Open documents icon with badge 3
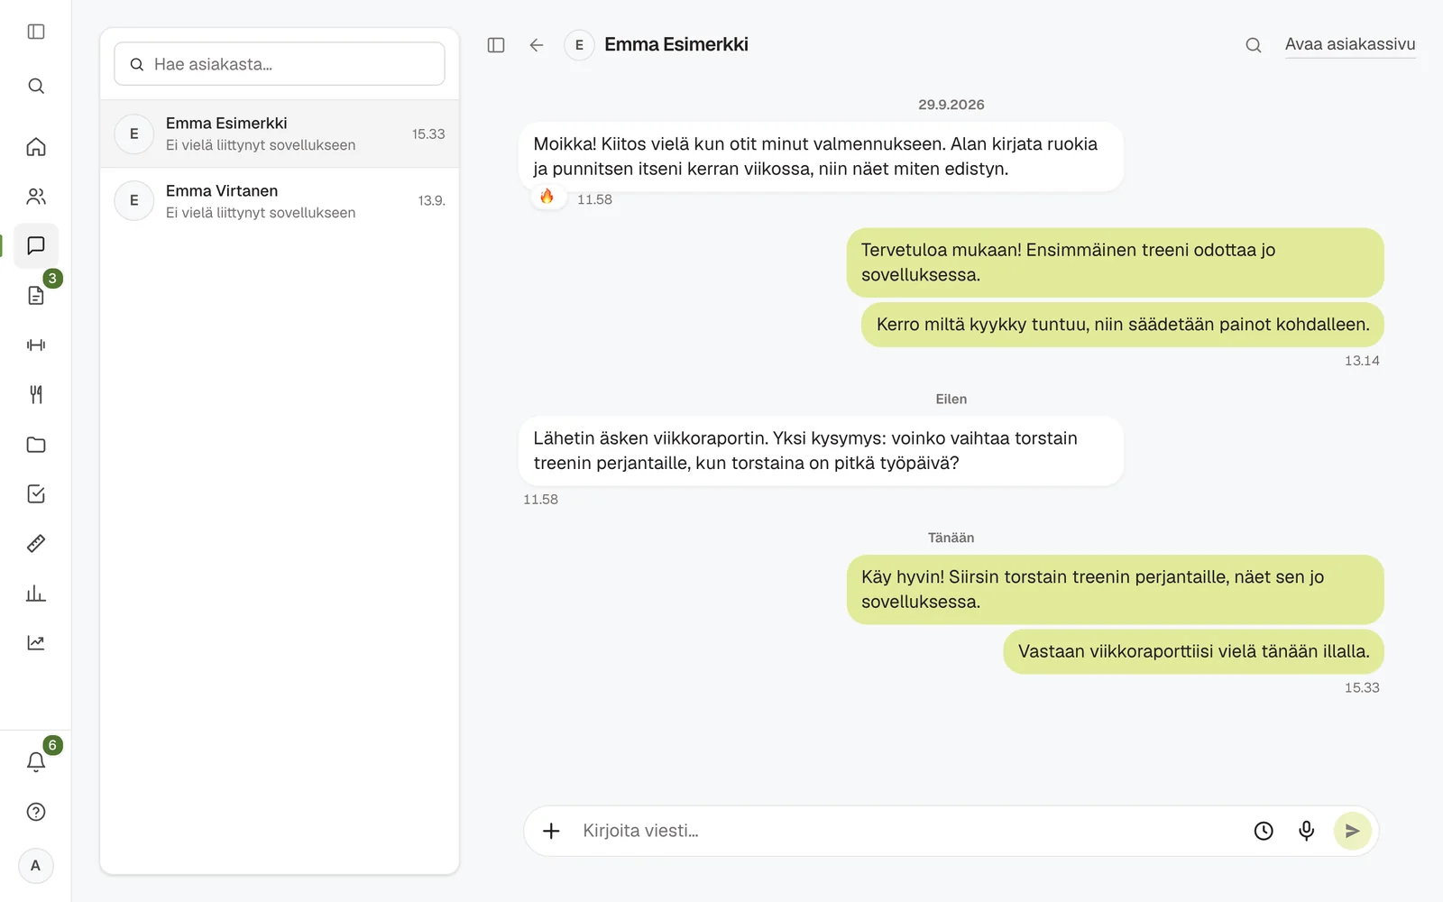The height and width of the screenshot is (902, 1443). coord(36,295)
